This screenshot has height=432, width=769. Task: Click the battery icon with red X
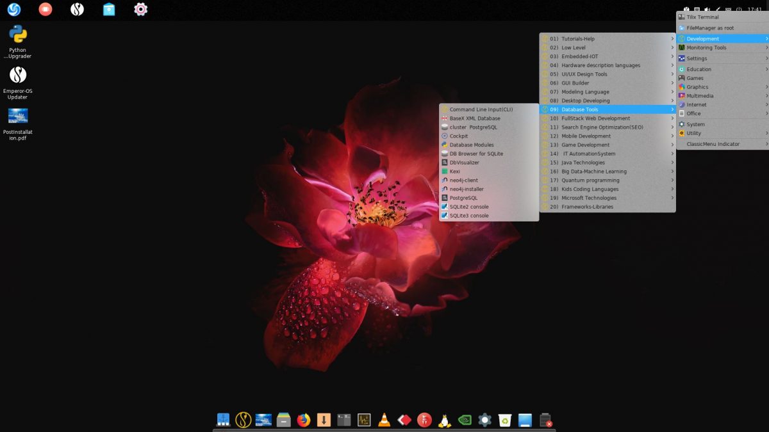[x=545, y=420]
